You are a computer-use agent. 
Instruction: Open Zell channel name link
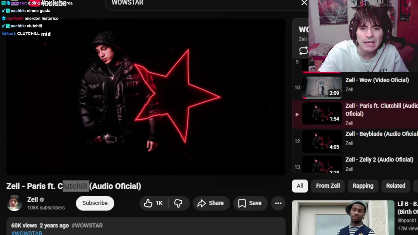[33, 199]
